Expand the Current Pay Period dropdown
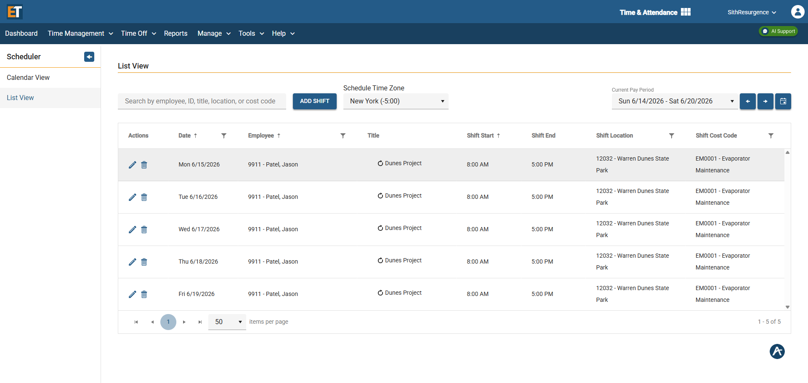The image size is (808, 383). coord(675,101)
